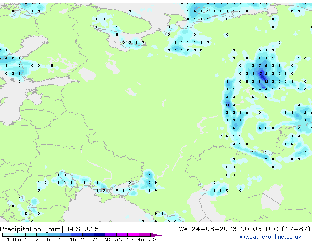The image size is (312, 241).
Task: Click the legend scale label "10"
Action: tap(62, 239)
